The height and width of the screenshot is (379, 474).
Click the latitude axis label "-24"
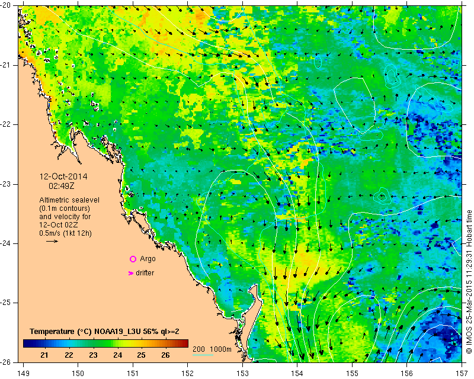pyautogui.click(x=6, y=243)
